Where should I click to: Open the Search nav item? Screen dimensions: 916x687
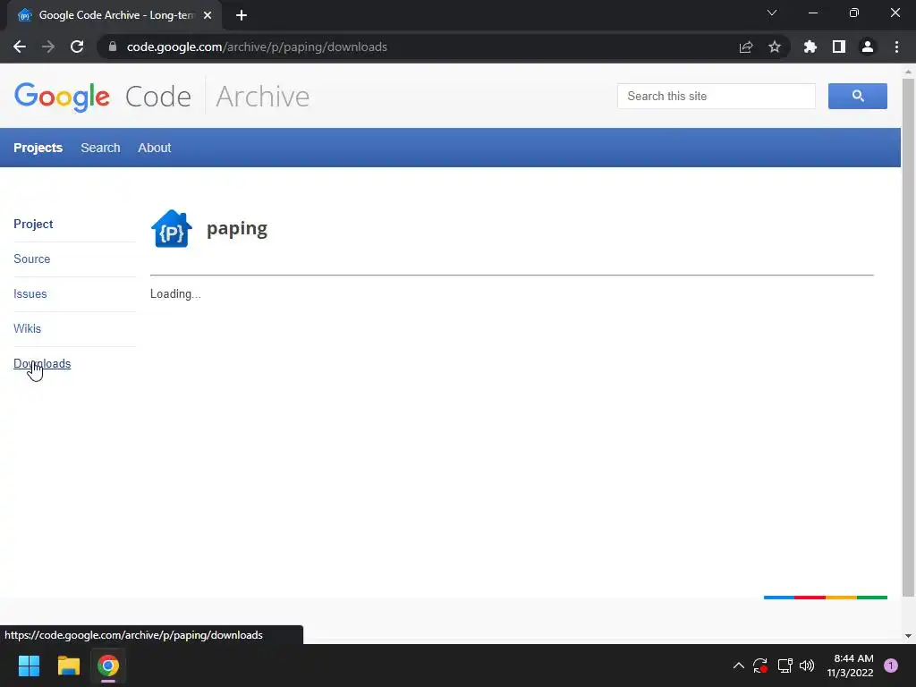coord(100,148)
